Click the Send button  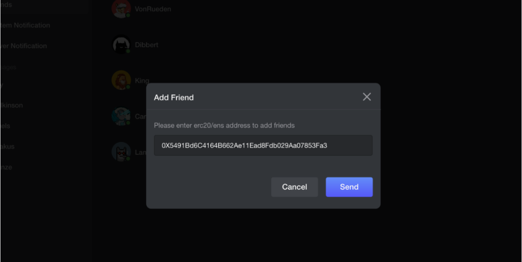[349, 187]
